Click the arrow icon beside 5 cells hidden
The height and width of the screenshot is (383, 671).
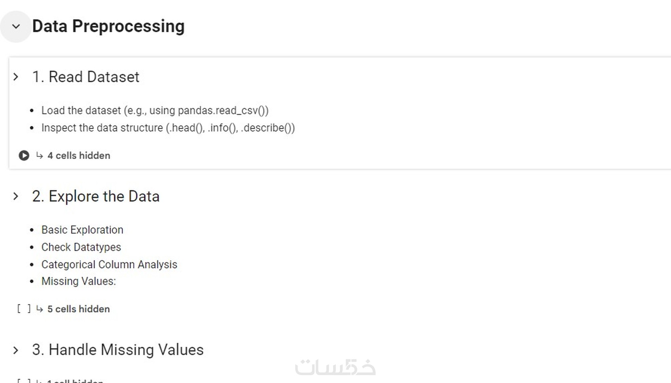pos(39,309)
